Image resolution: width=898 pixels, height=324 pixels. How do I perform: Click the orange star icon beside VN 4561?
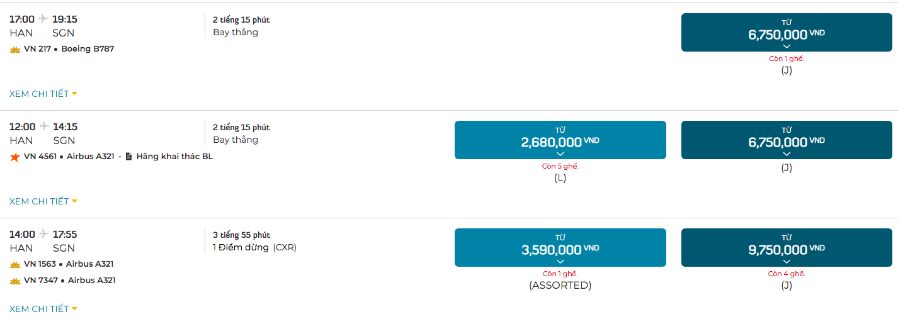(x=14, y=157)
